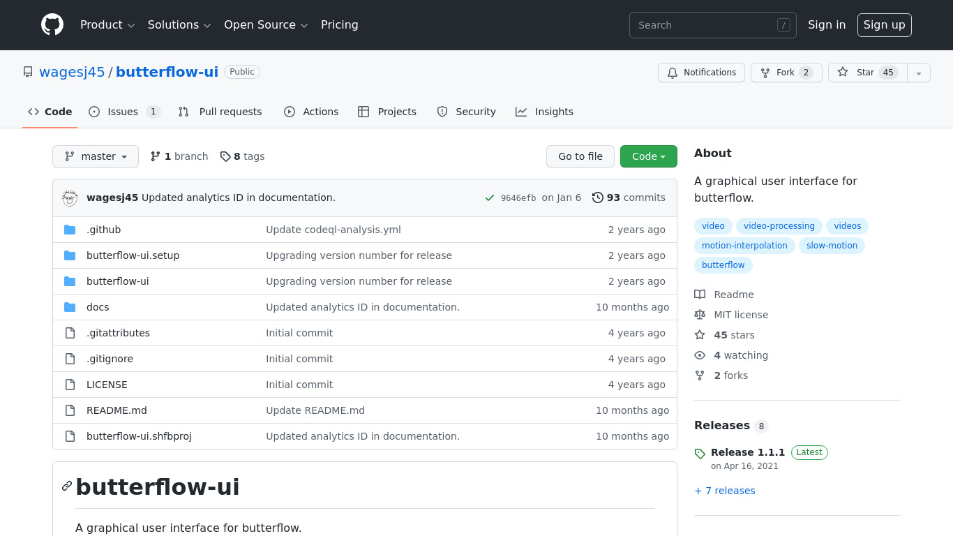Screen dimensions: 953x536
Task: Click the slow-motion topic tag
Action: [832, 246]
